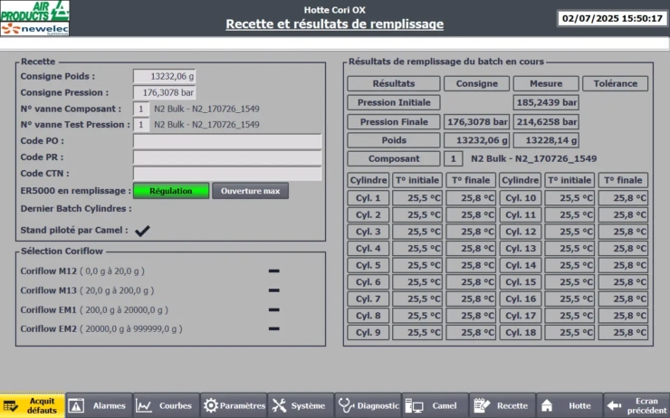Click the Tolérance column header
This screenshot has height=418, width=670.
point(616,83)
